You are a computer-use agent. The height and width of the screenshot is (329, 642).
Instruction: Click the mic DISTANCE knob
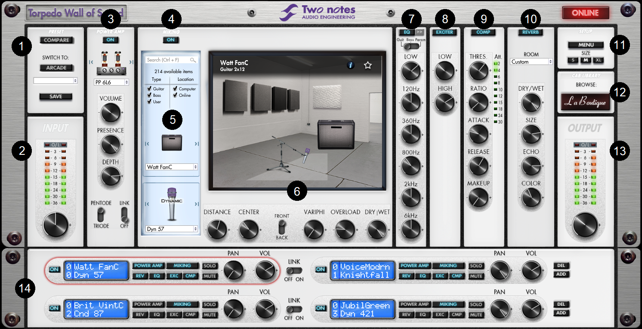pos(217,230)
